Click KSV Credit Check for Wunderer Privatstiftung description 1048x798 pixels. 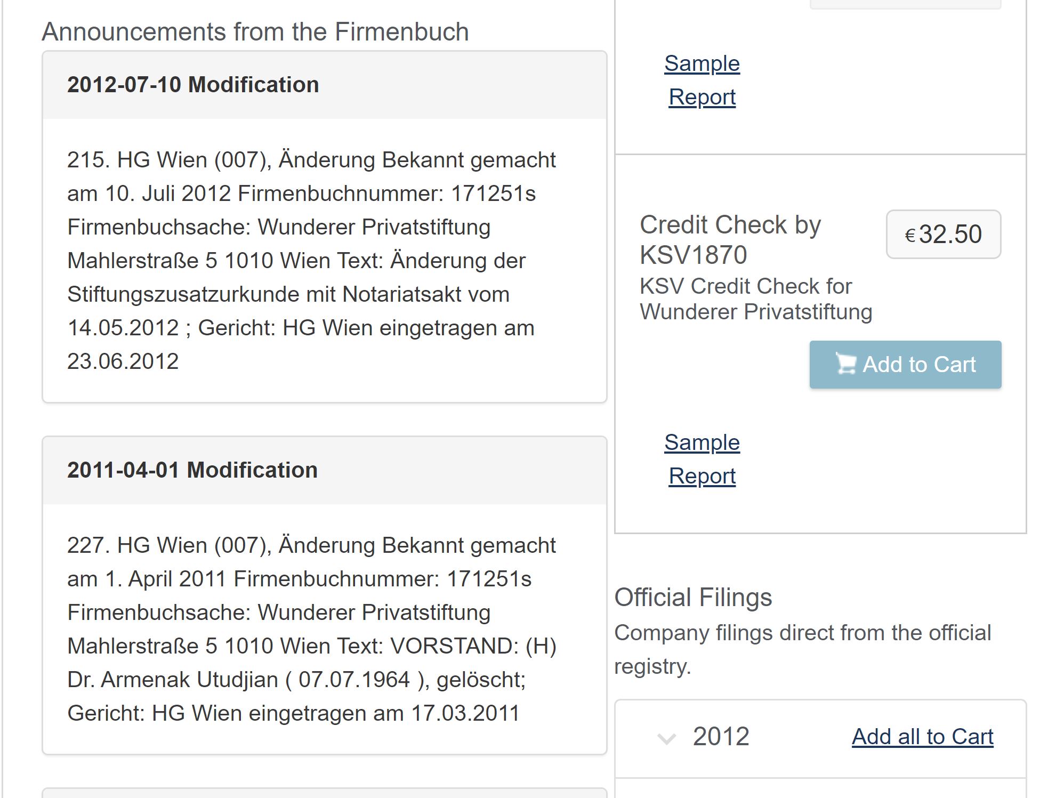[x=756, y=299]
